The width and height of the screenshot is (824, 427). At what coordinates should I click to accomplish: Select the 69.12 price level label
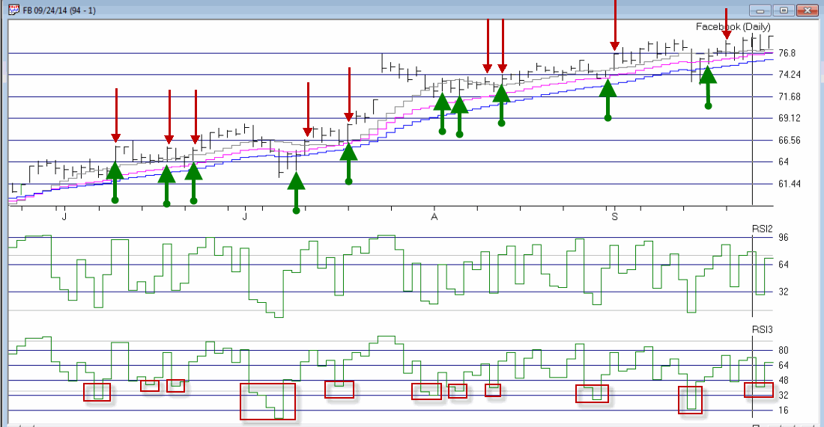(790, 118)
